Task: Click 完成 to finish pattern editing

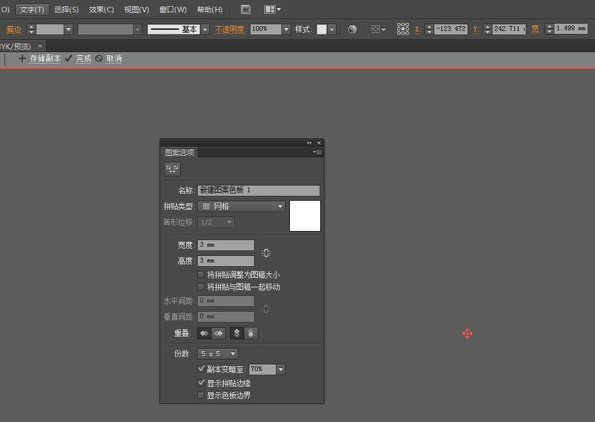Action: pyautogui.click(x=83, y=59)
